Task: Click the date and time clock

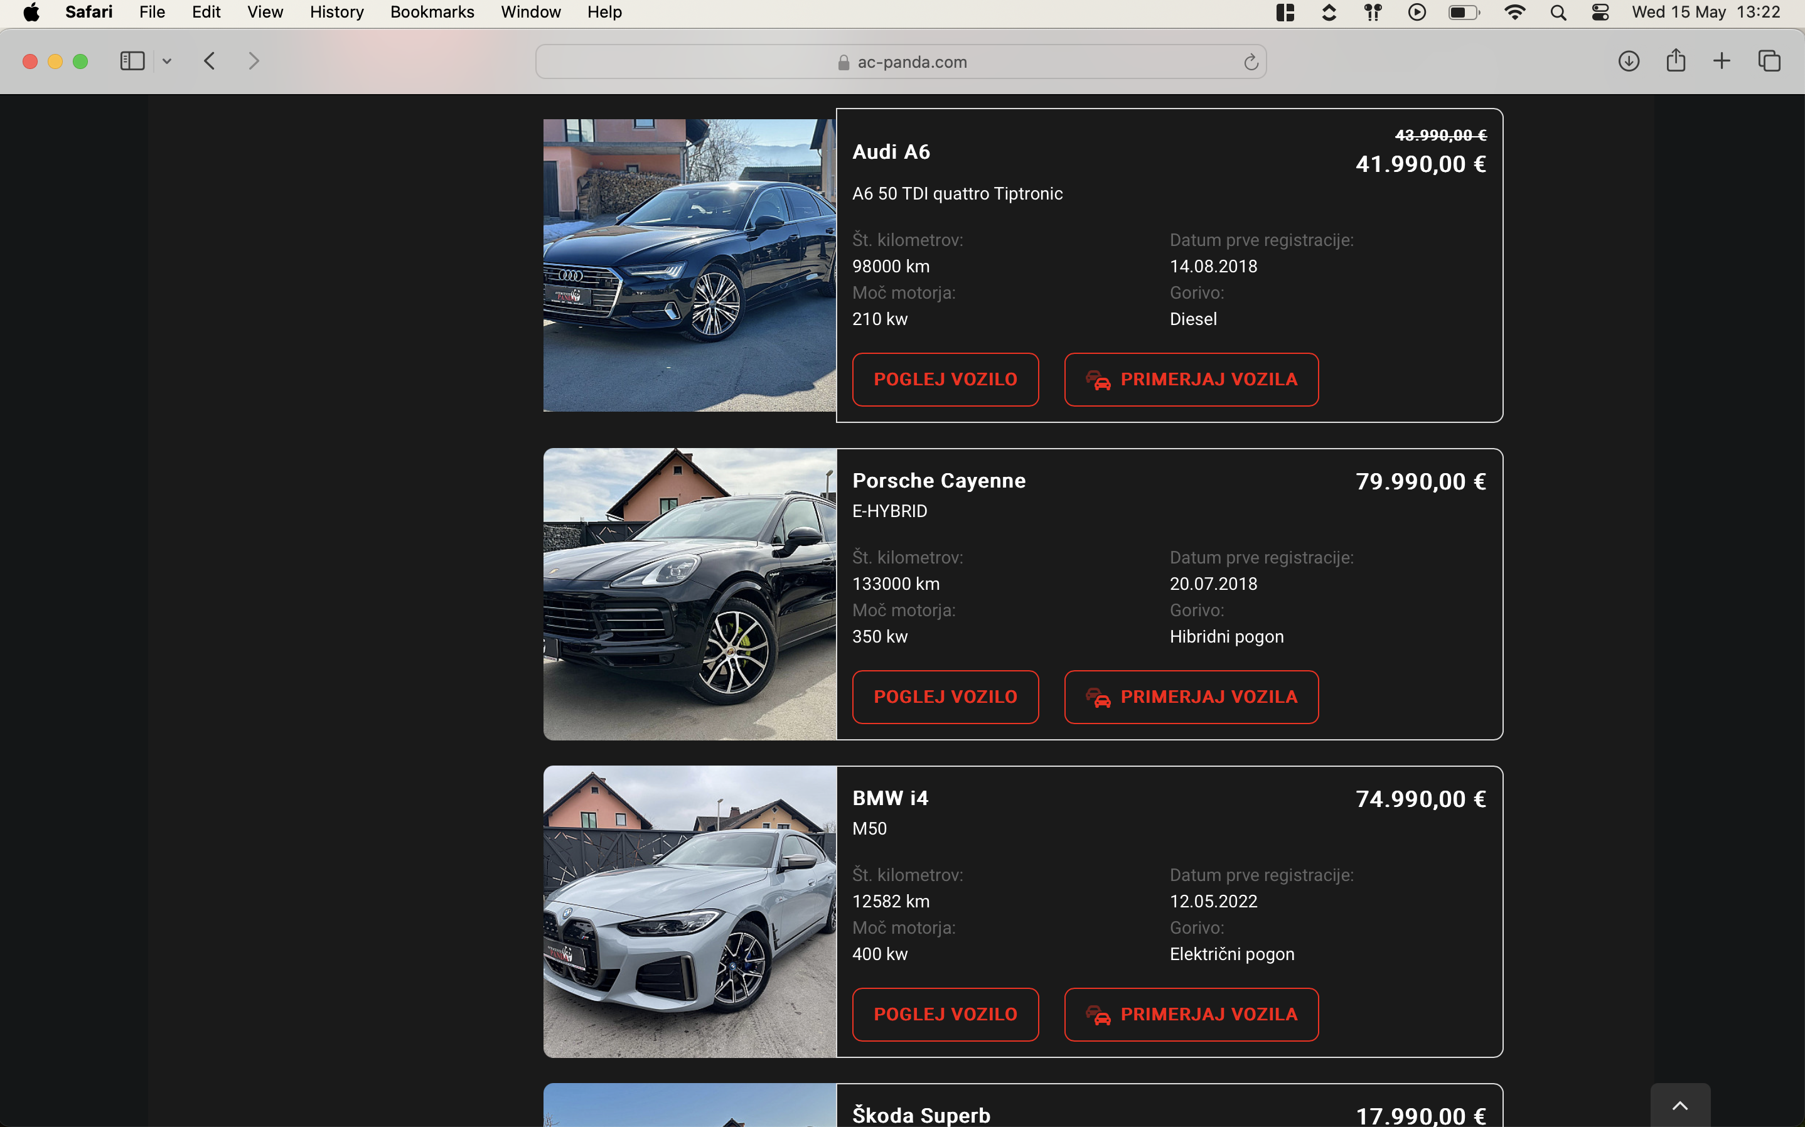Action: point(1706,12)
